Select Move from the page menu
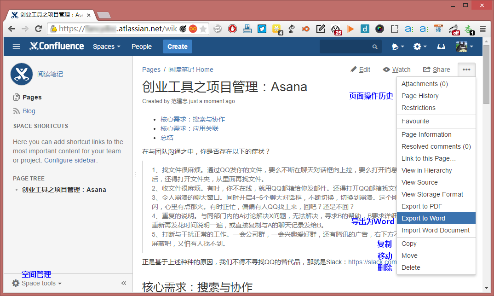This screenshot has width=494, height=296. 436,255
